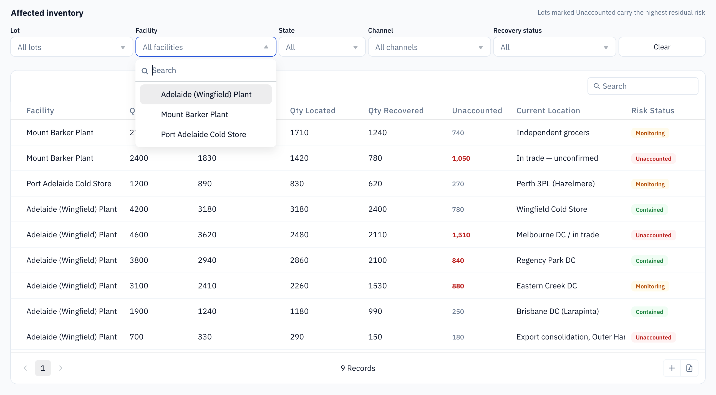This screenshot has height=395, width=716.
Task: Click the add record plus icon
Action: (x=672, y=368)
